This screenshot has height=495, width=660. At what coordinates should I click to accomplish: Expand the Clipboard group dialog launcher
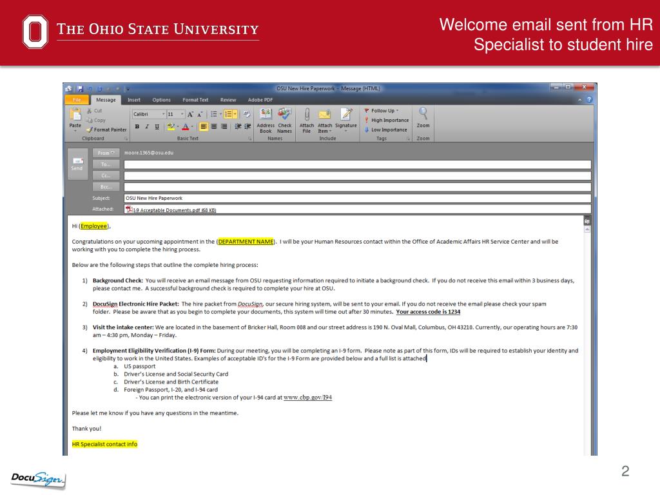click(126, 139)
